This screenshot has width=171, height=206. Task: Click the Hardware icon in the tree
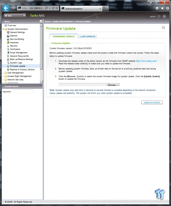pyautogui.click(x=8, y=43)
